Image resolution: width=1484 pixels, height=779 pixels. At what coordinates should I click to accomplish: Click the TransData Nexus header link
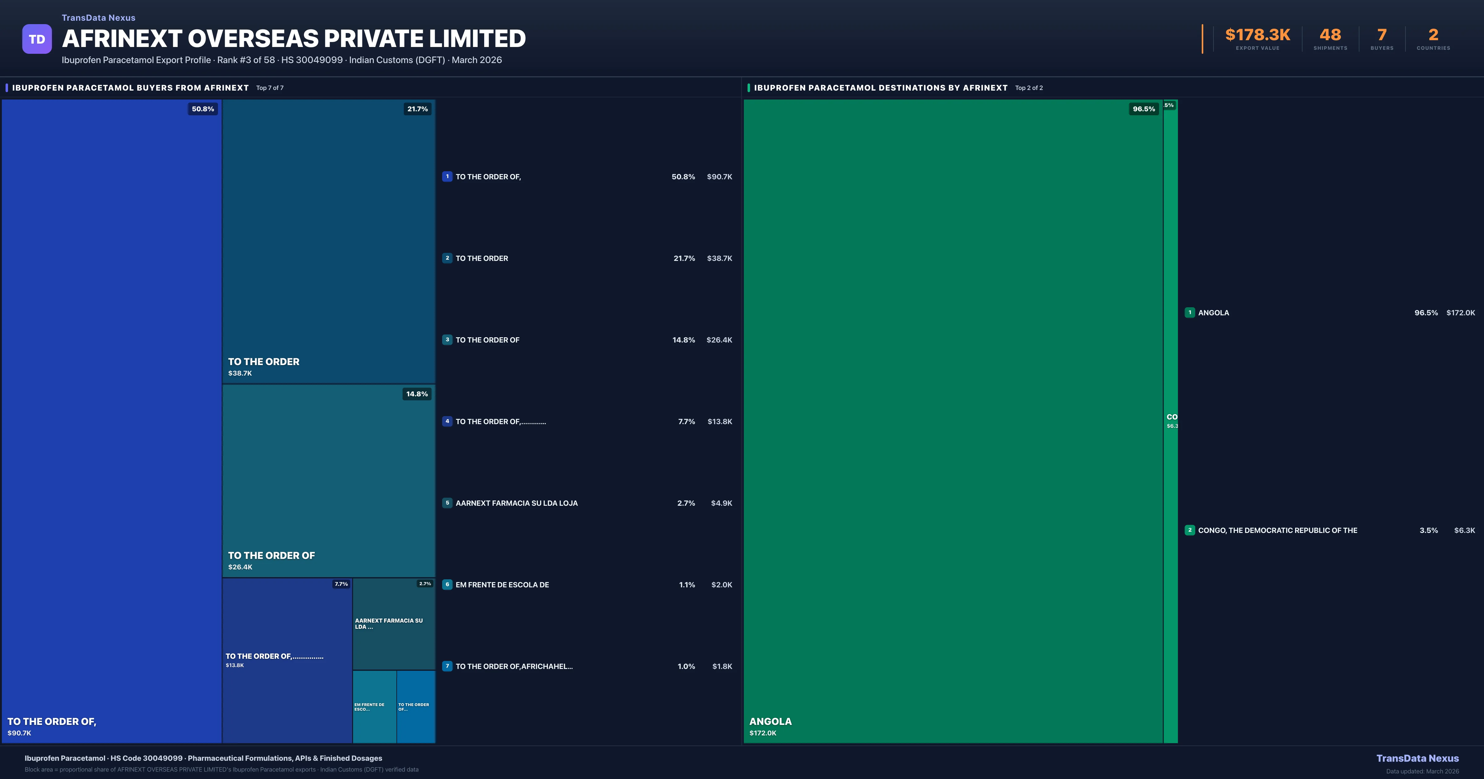click(x=99, y=18)
